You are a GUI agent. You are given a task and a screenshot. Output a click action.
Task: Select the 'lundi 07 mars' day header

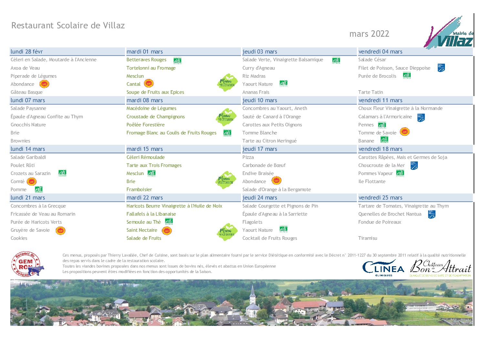pos(67,100)
